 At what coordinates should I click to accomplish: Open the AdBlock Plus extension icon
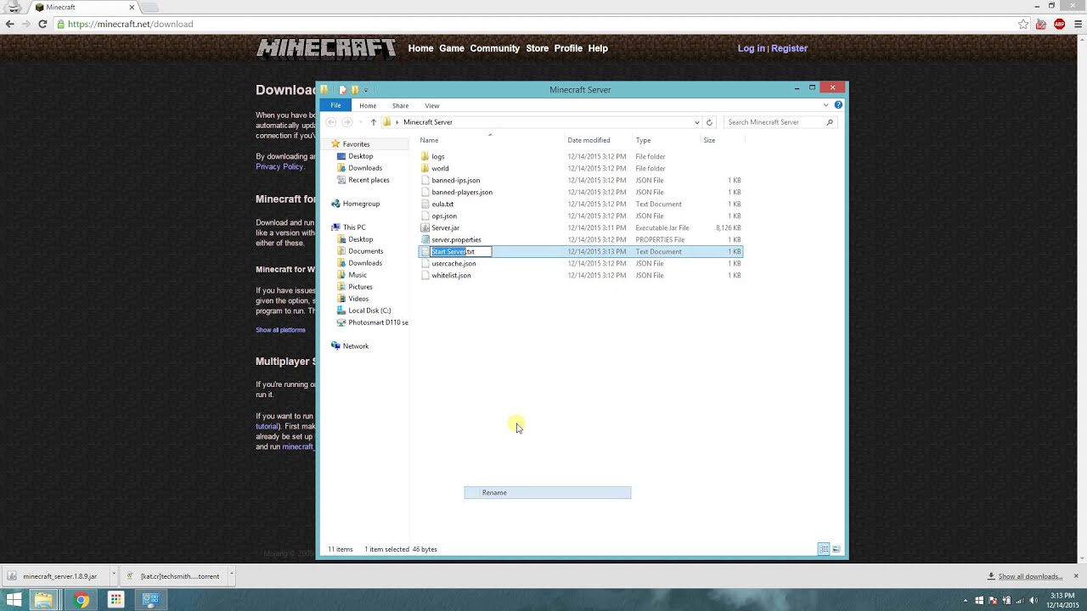pos(1059,24)
